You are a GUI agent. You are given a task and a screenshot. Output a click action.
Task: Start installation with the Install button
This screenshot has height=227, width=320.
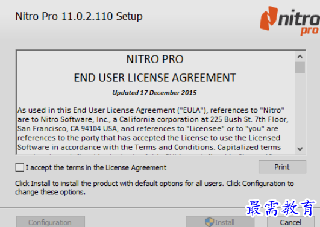220,222
